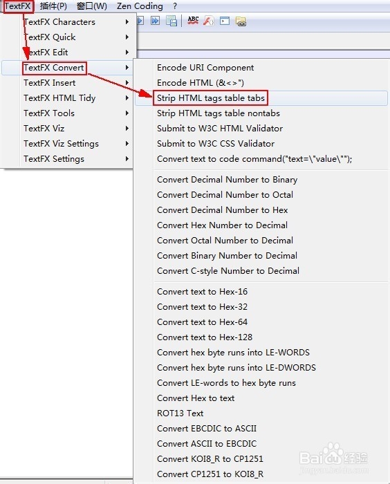Click the Flash script icon in the toolbar

pyautogui.click(x=209, y=21)
